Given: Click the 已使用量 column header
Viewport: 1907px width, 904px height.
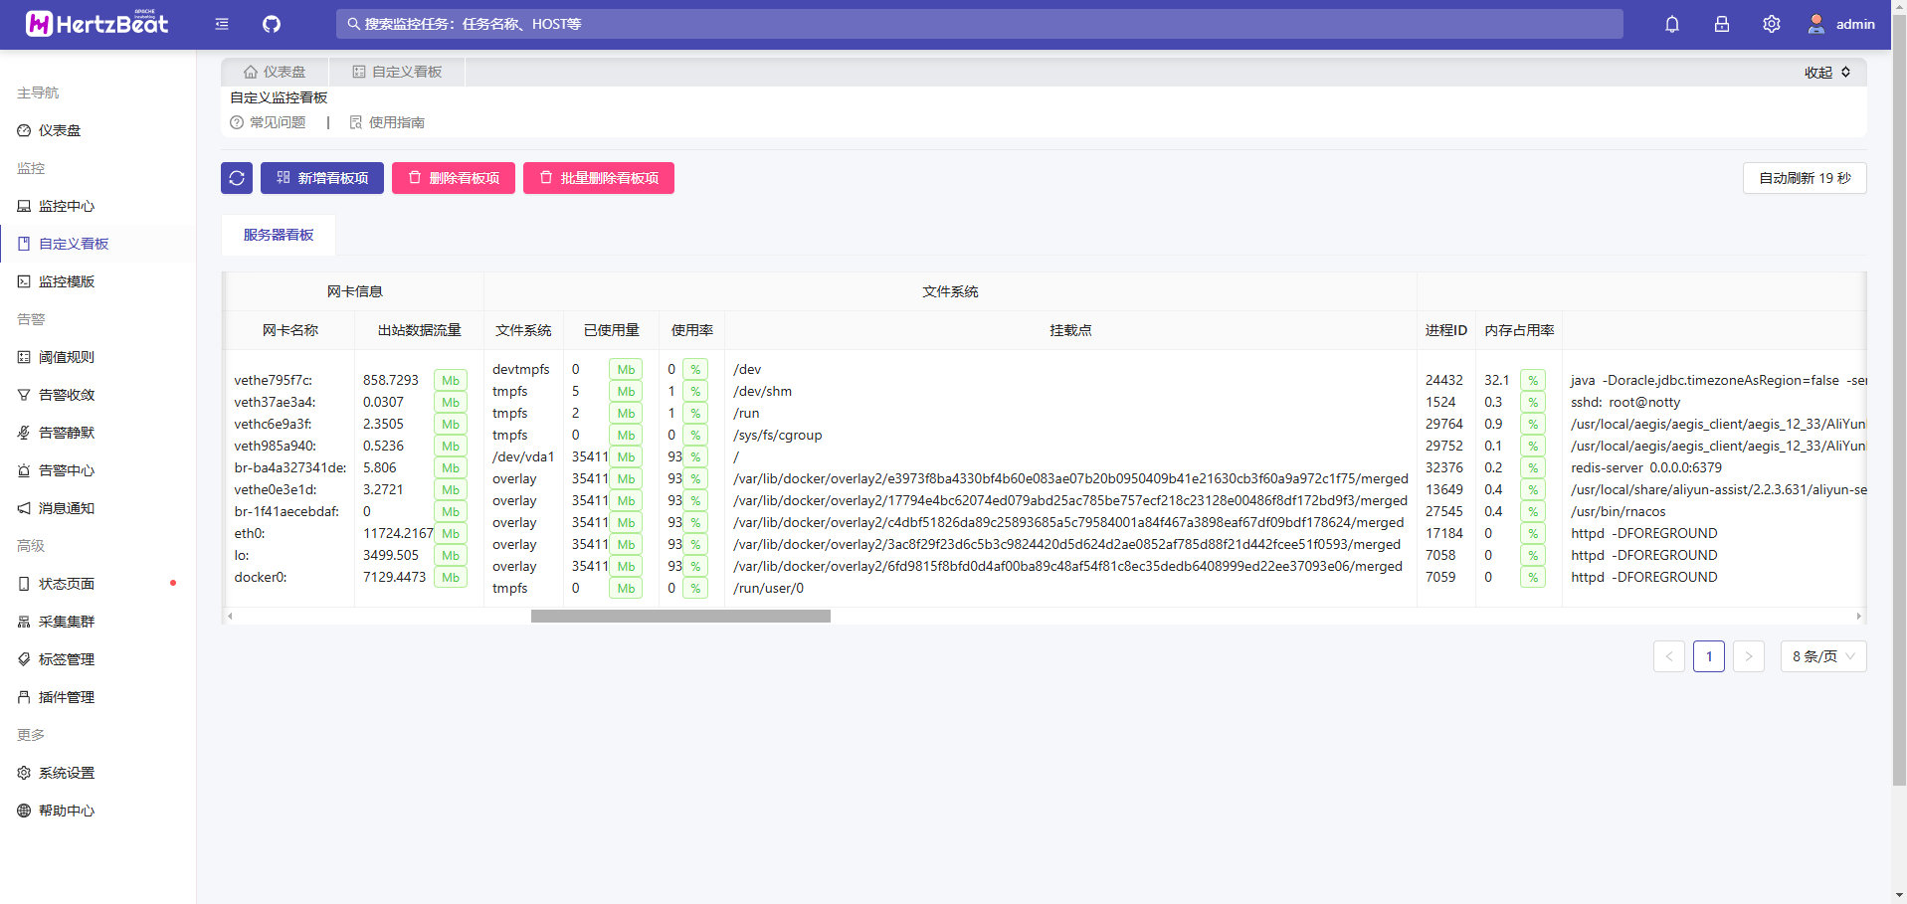Looking at the screenshot, I should (612, 330).
